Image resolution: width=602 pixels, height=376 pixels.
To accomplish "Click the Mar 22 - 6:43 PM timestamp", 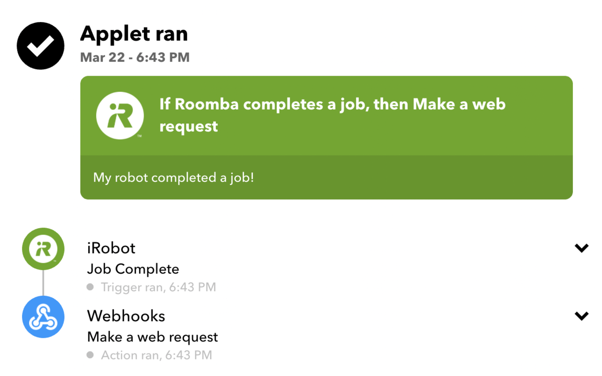I will coord(135,57).
